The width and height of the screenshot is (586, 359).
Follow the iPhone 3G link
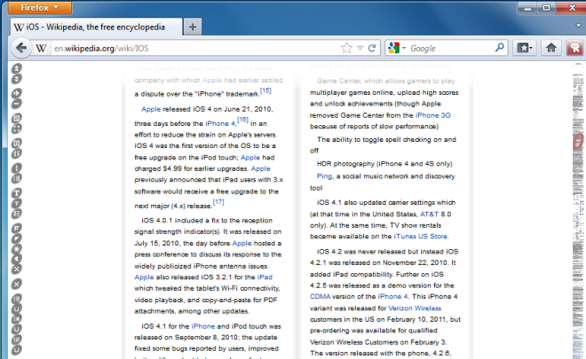[432, 115]
